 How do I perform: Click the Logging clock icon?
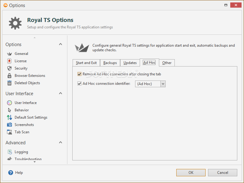(10, 152)
